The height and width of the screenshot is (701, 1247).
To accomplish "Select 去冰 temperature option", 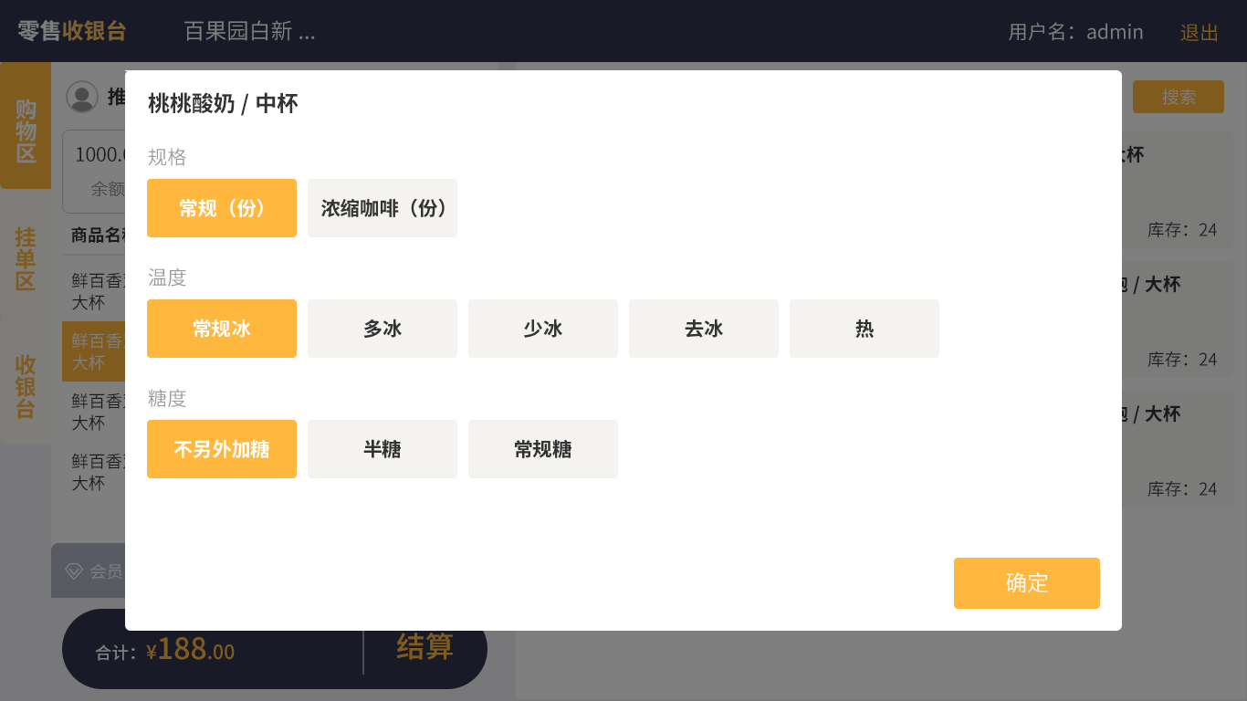I will coord(704,329).
